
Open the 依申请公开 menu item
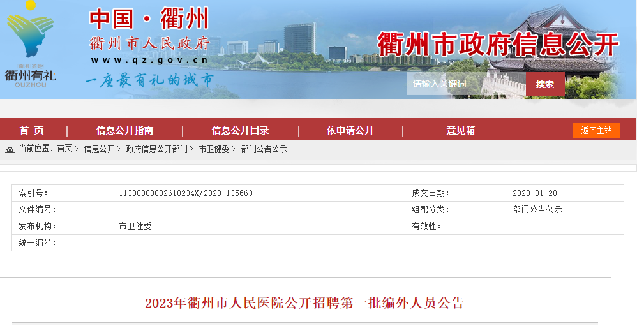350,130
